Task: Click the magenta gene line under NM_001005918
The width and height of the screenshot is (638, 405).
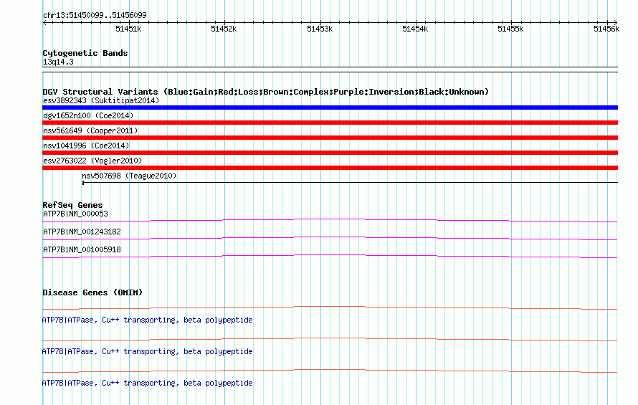Action: 330,256
